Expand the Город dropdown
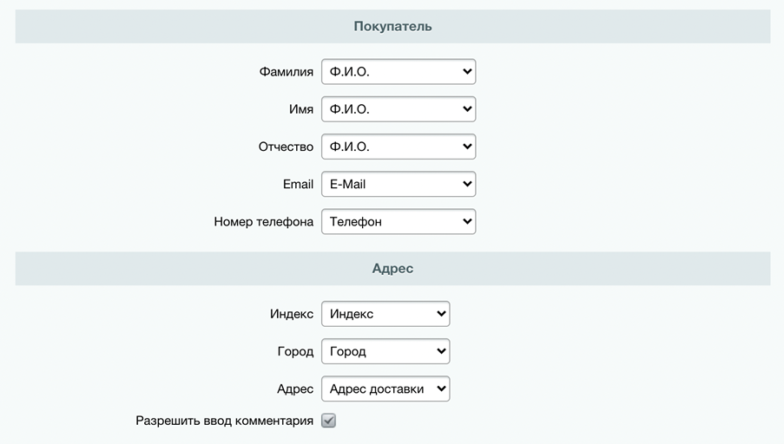The height and width of the screenshot is (444, 784). click(x=385, y=351)
